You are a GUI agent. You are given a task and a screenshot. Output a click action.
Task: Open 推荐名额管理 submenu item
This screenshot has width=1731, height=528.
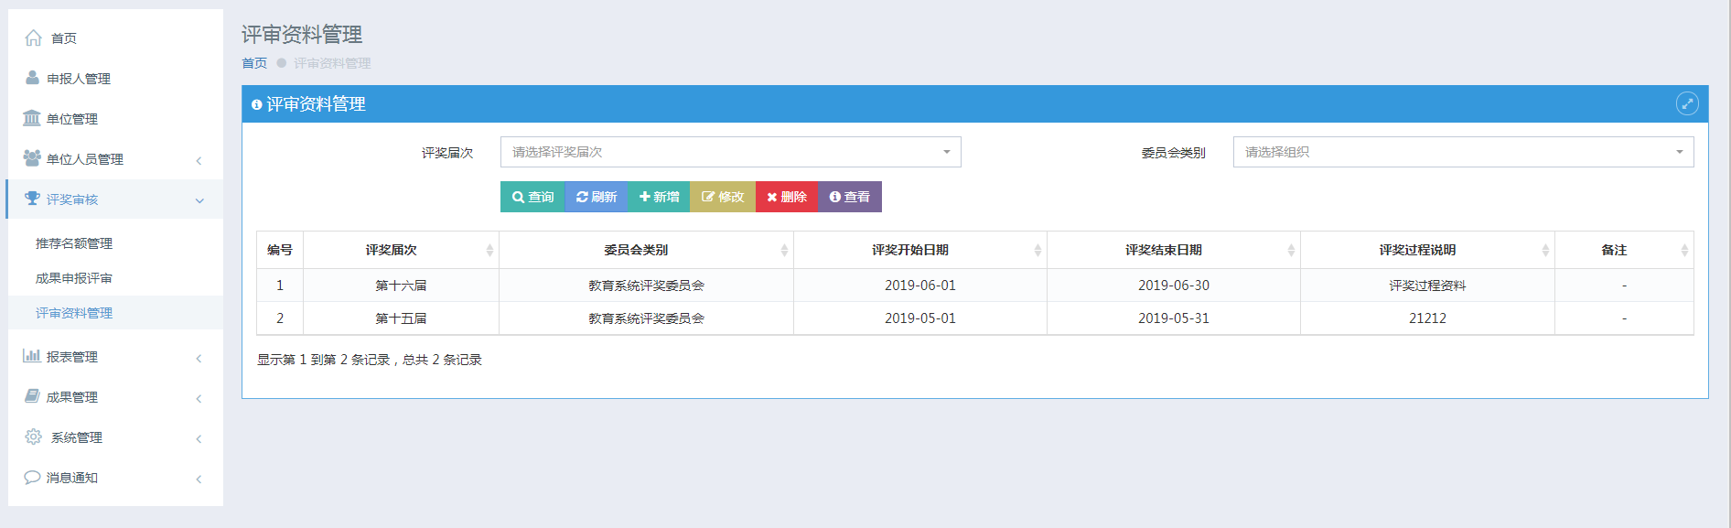(x=115, y=242)
